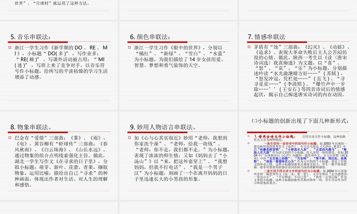The image size is (357, 214).
Task: Click the bullet square beside "巴金有“爱情”三部曲"
Action: pos(10,138)
